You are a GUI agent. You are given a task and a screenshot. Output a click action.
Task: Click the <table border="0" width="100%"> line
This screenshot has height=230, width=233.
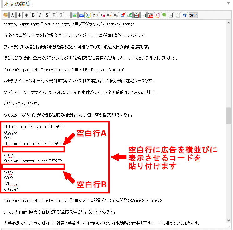pyautogui.click(x=34, y=127)
